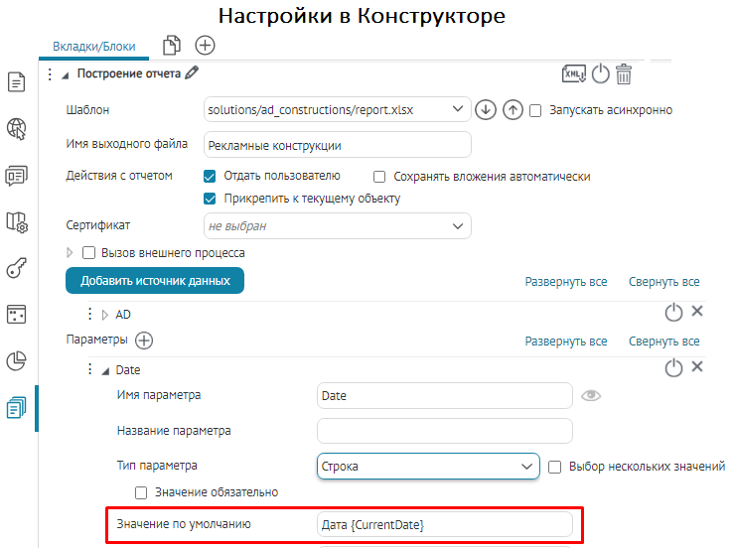Click the 'Добавить источник данных' button

point(155,281)
